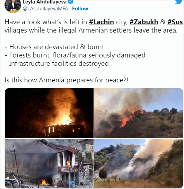The height and width of the screenshot is (189, 184).
Task: View the hillside flames photo
Action: (x=139, y=113)
